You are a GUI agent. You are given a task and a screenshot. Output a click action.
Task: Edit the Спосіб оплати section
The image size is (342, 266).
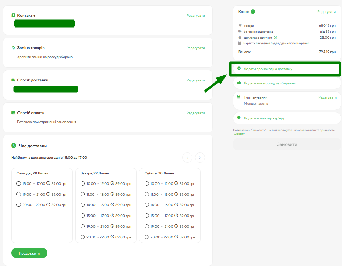pyautogui.click(x=196, y=113)
